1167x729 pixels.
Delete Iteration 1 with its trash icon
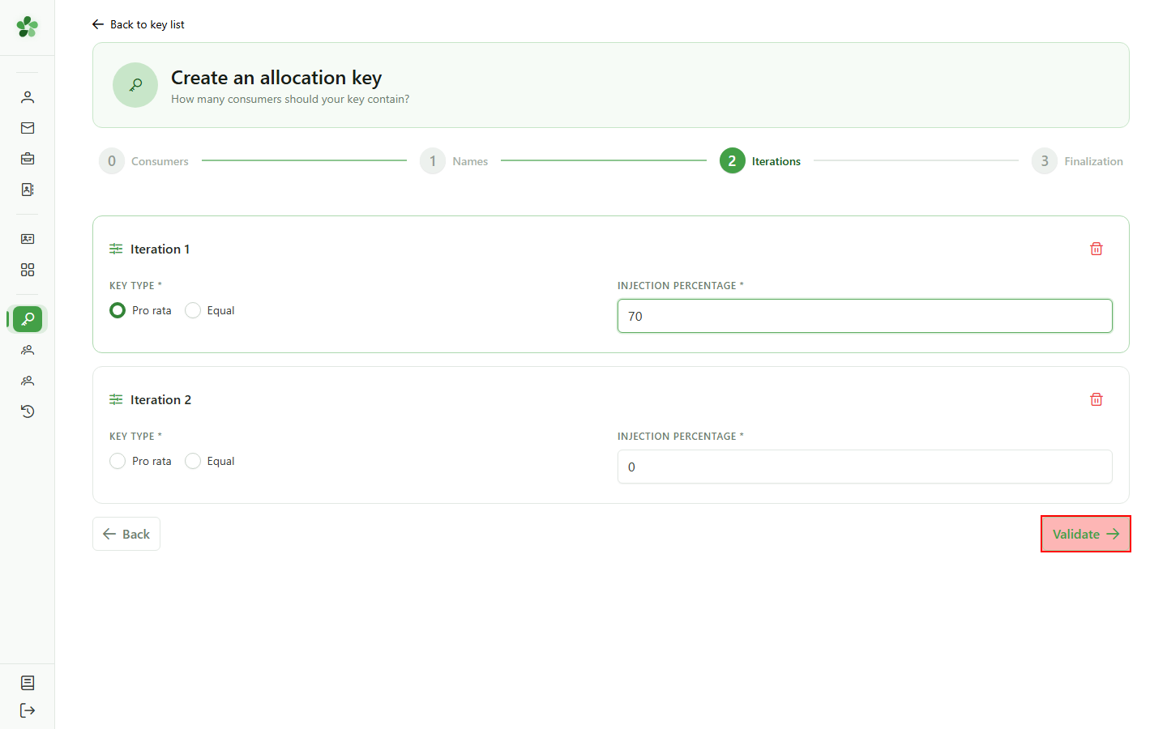tap(1096, 249)
